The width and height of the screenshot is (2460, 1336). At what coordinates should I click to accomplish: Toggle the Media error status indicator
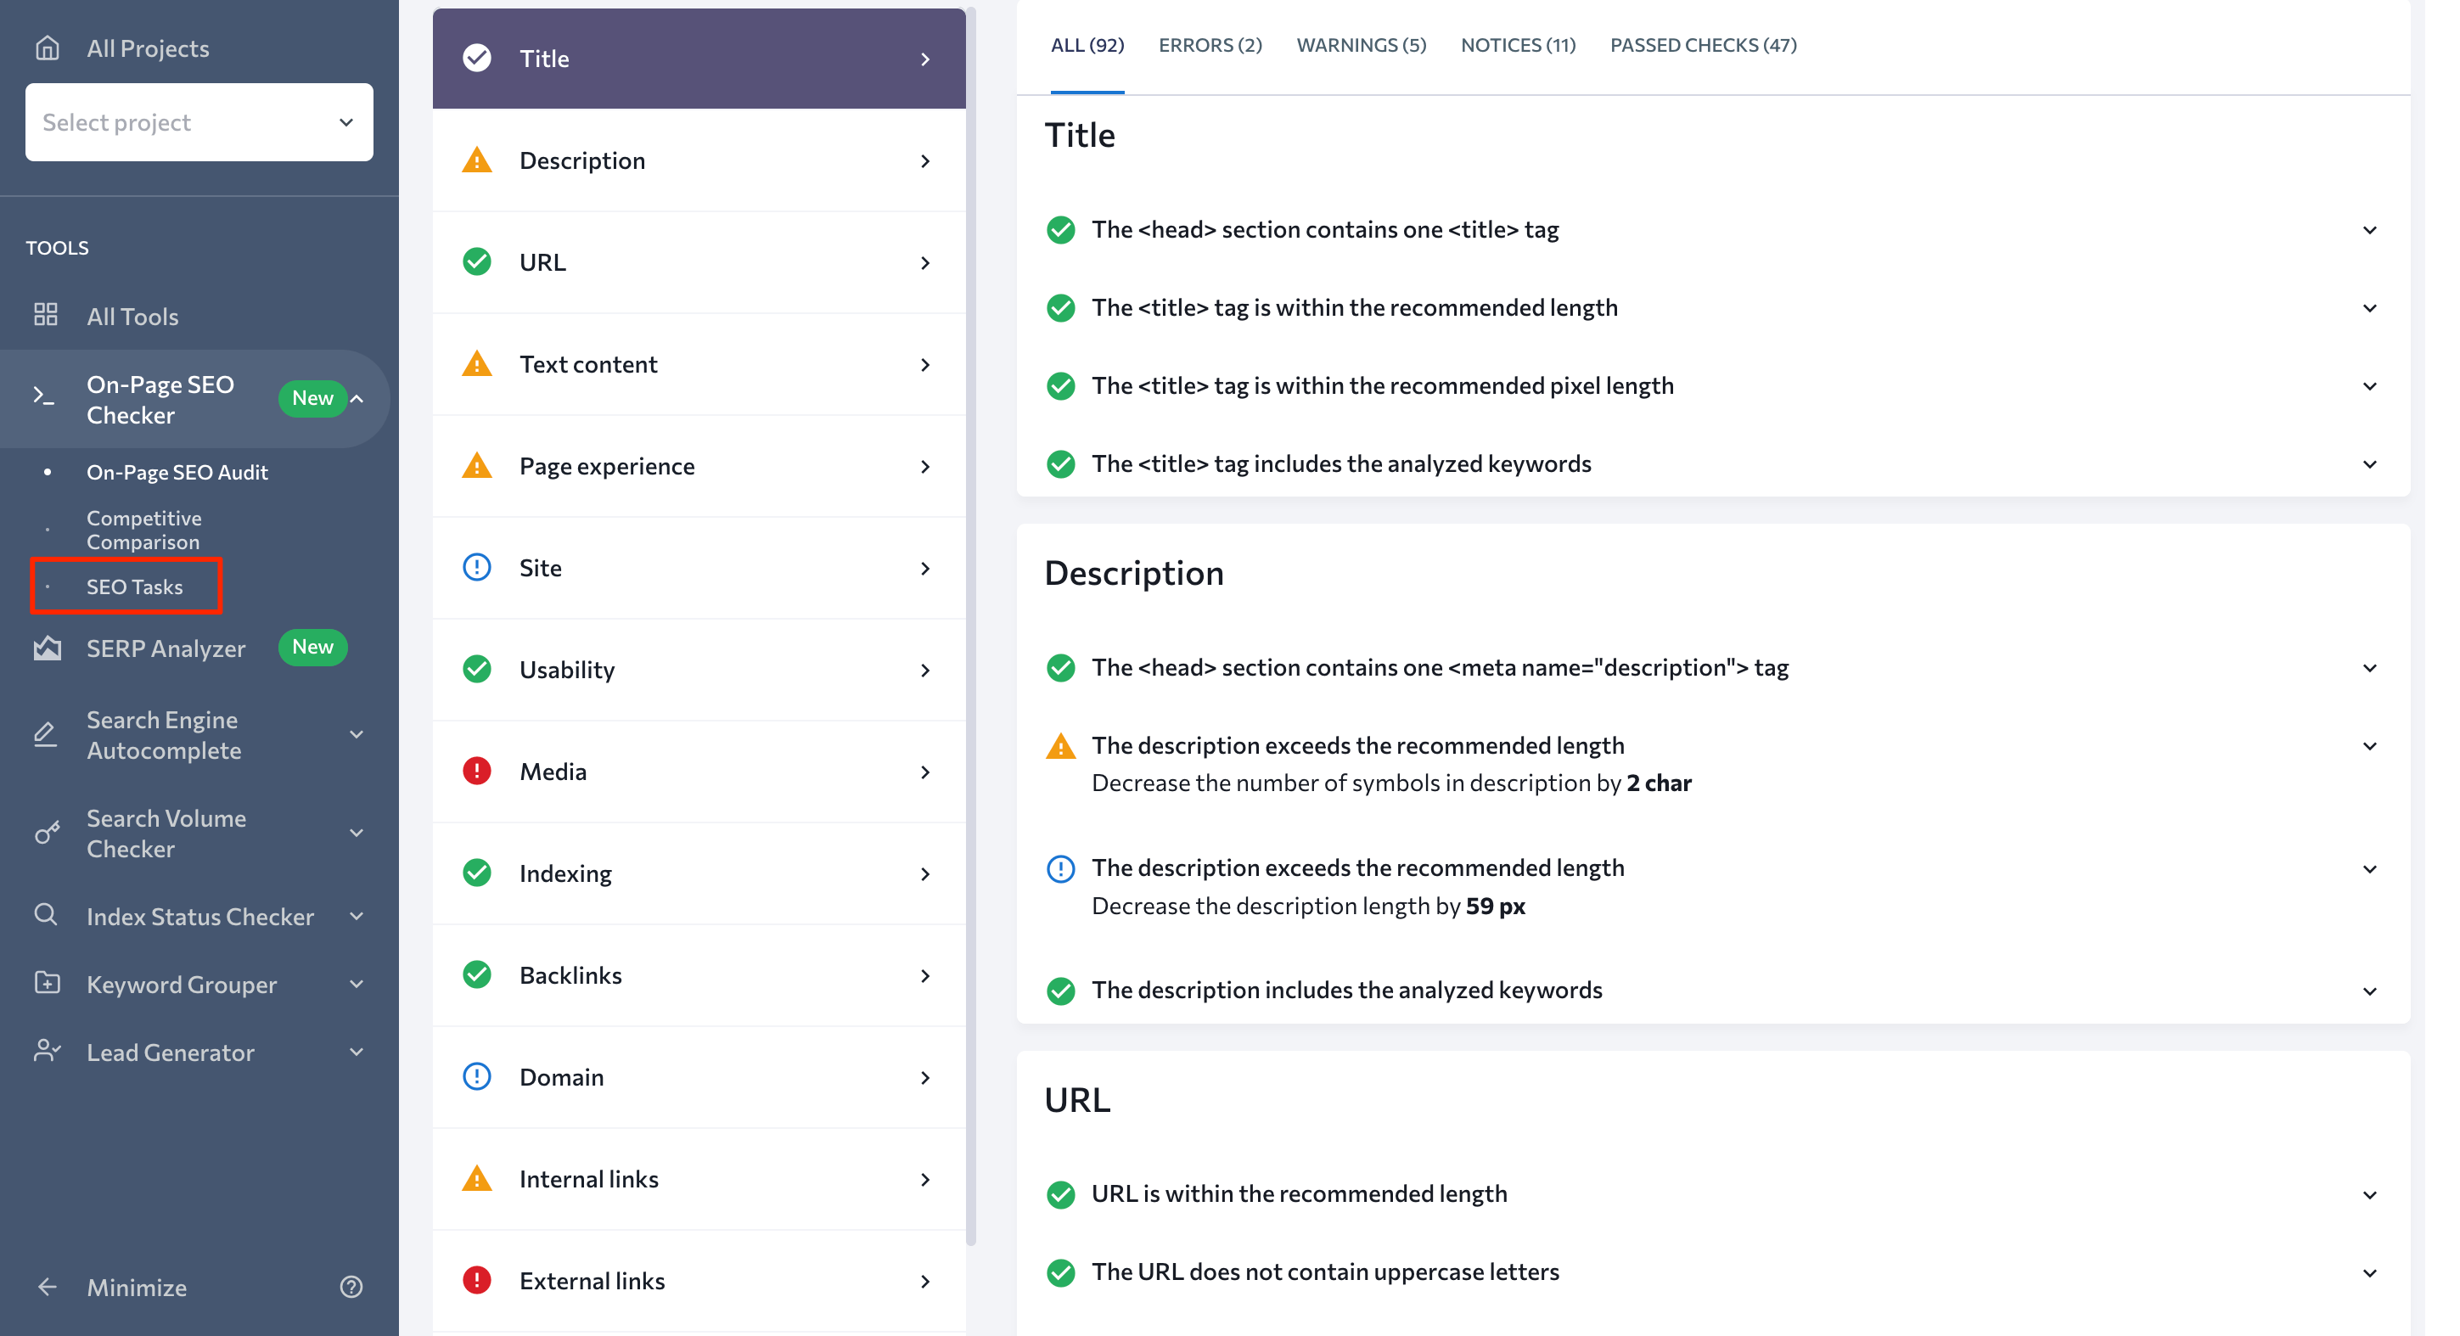pos(474,770)
